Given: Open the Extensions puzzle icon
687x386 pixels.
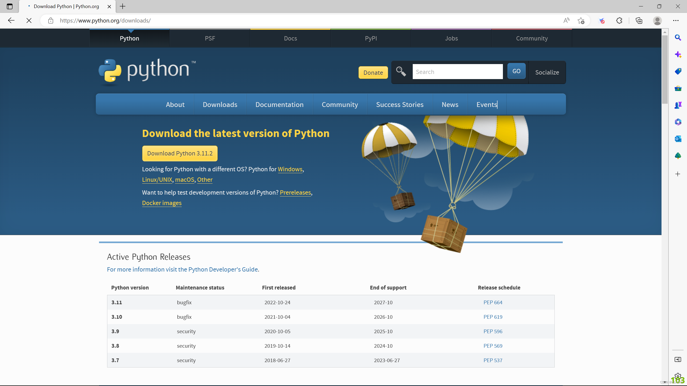Looking at the screenshot, I should [x=619, y=21].
